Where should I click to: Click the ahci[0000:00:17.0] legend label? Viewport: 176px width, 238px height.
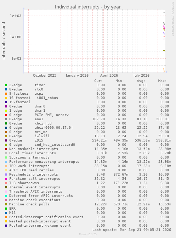coord(54,127)
